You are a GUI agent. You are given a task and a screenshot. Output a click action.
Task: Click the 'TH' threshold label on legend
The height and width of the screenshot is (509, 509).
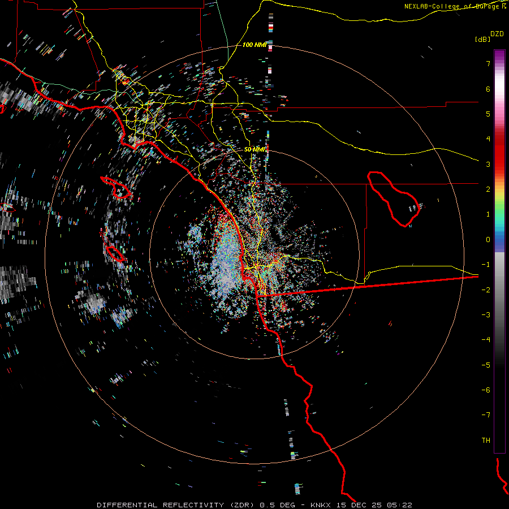click(x=486, y=441)
